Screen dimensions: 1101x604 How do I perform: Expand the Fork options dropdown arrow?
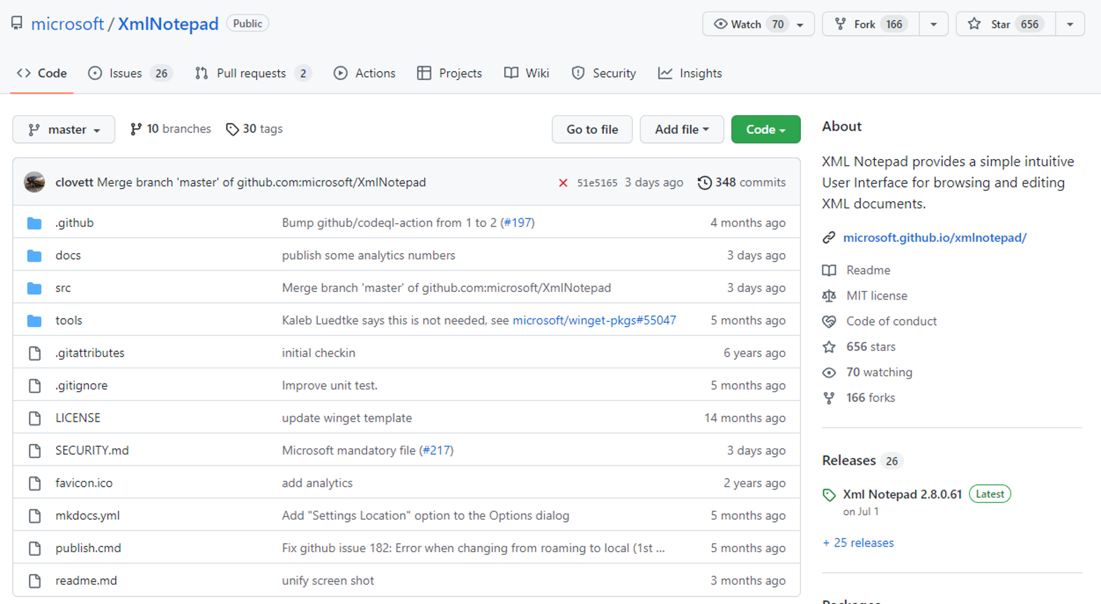point(934,25)
